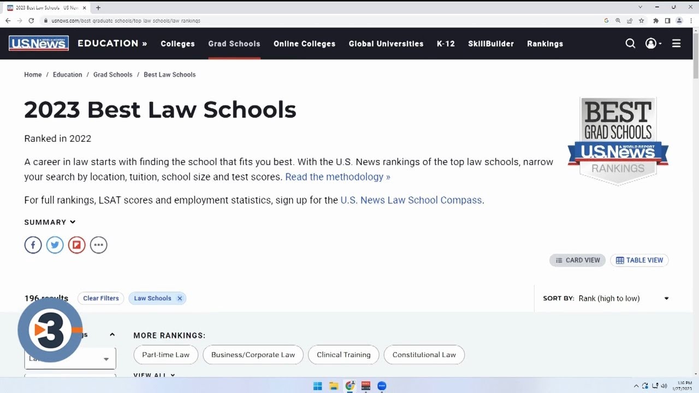Select Business/Corporate Law ranking

(x=253, y=355)
